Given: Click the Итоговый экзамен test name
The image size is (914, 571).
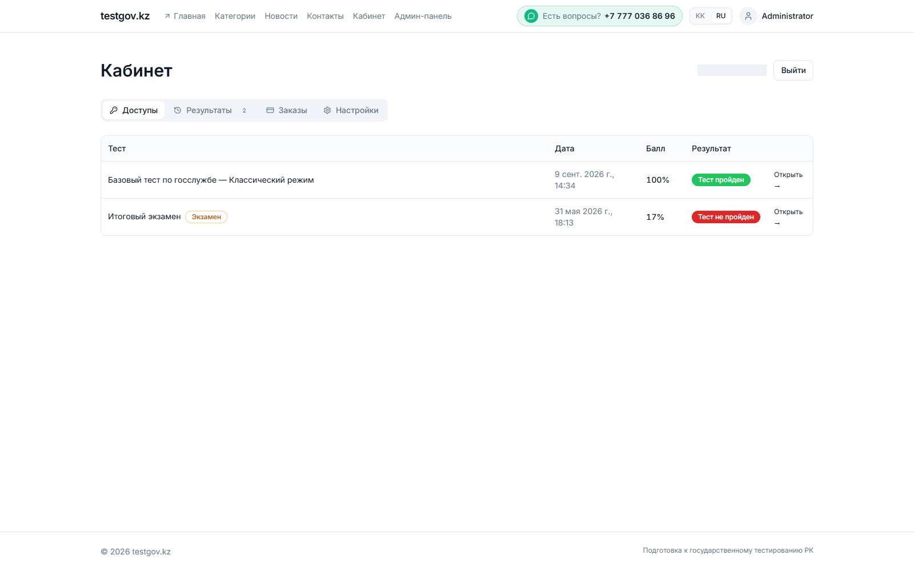Looking at the screenshot, I should (145, 217).
